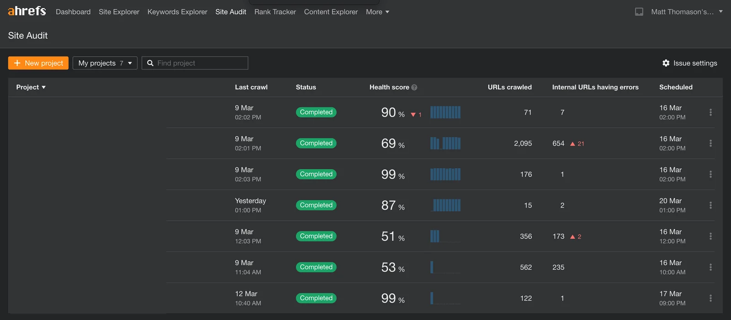Image resolution: width=731 pixels, height=320 pixels.
Task: Click the Yesterday 01:00 PM last crawl cell
Action: point(250,205)
